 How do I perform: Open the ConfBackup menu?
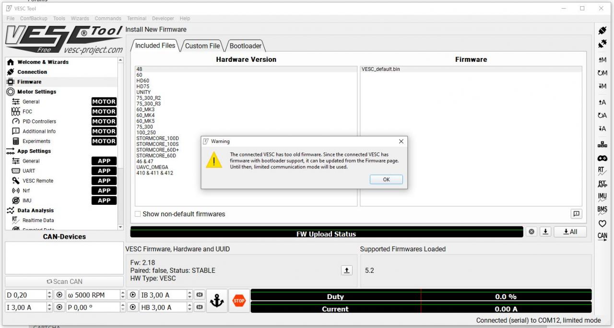pos(34,18)
